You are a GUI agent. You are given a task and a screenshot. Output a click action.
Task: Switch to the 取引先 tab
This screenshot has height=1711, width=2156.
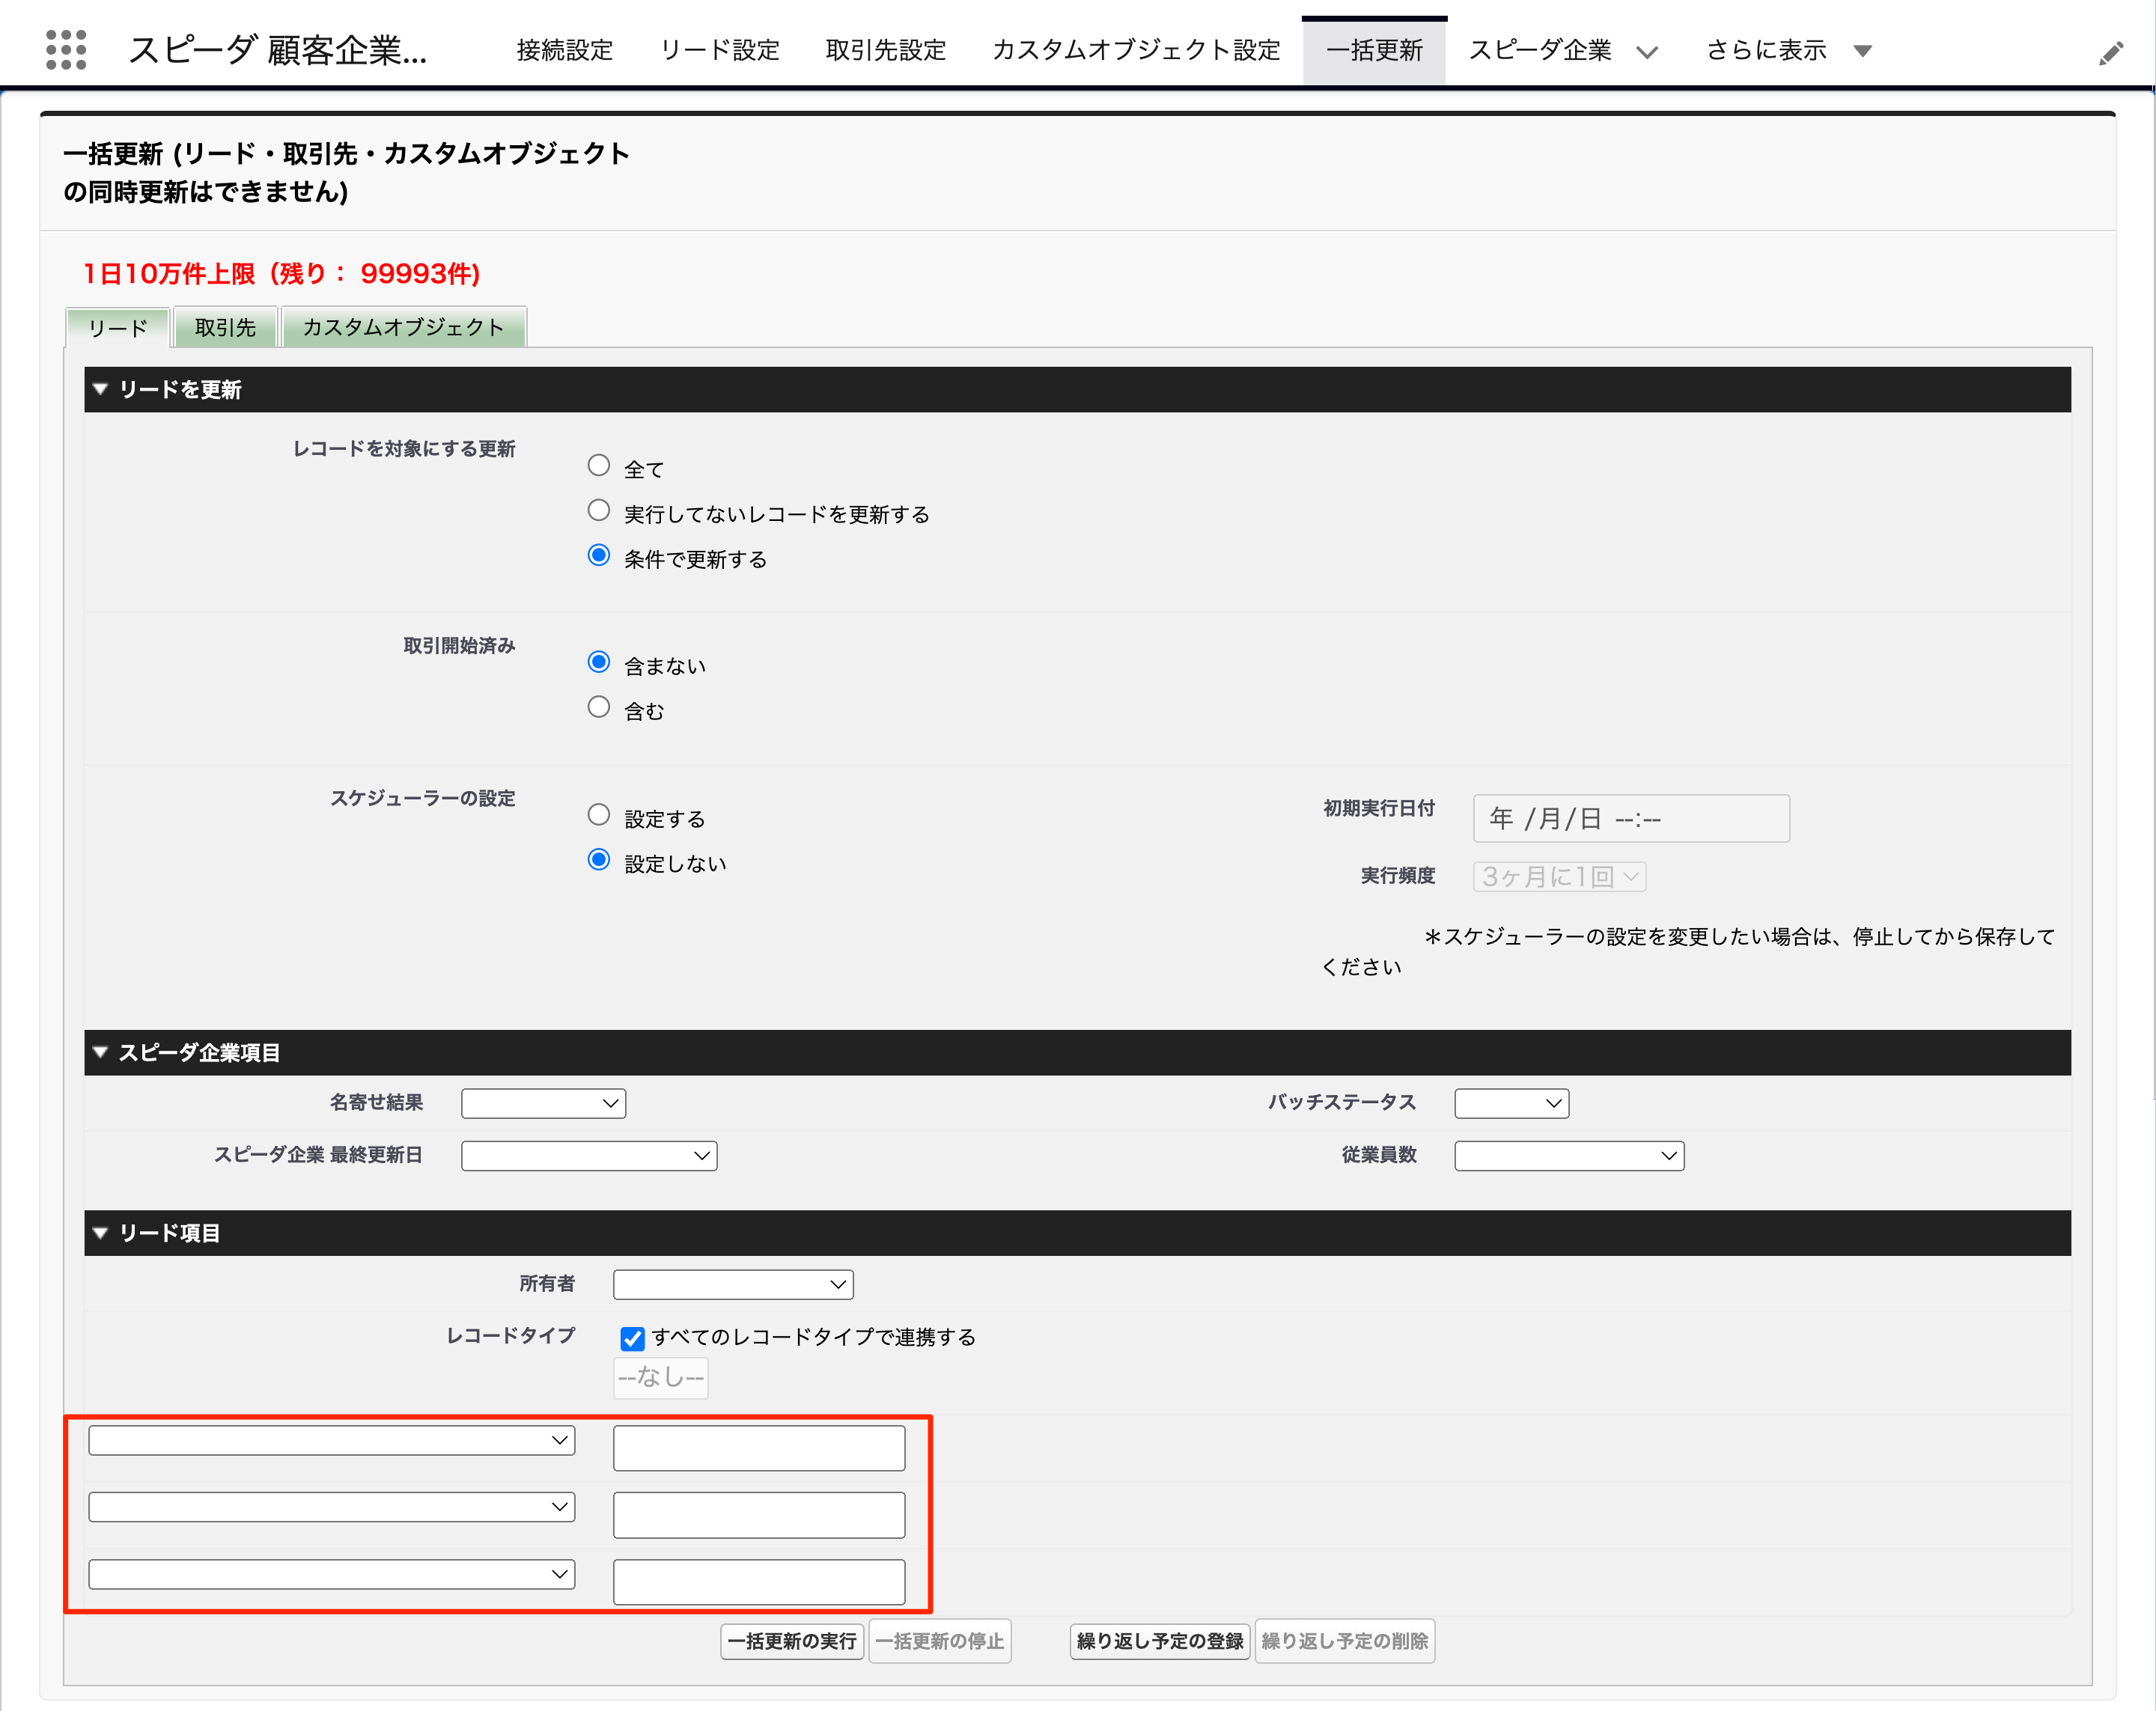tap(225, 327)
